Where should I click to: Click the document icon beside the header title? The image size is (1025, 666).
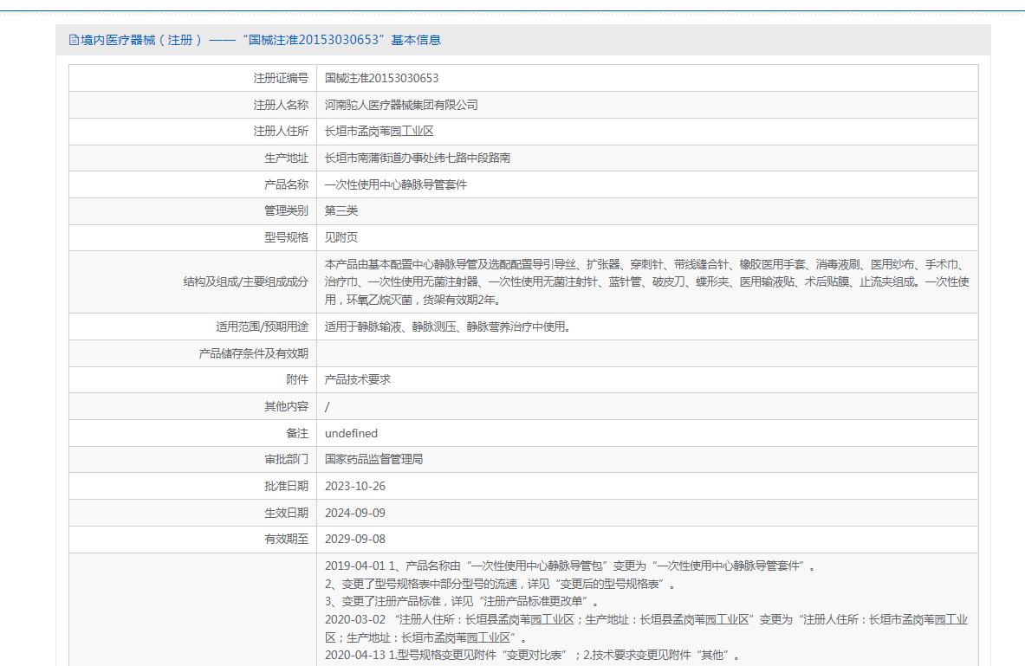click(x=74, y=40)
